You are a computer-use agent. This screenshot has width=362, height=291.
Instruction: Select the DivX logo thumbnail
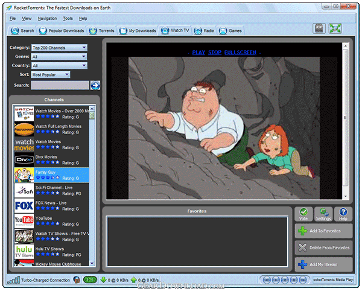coord(24,160)
